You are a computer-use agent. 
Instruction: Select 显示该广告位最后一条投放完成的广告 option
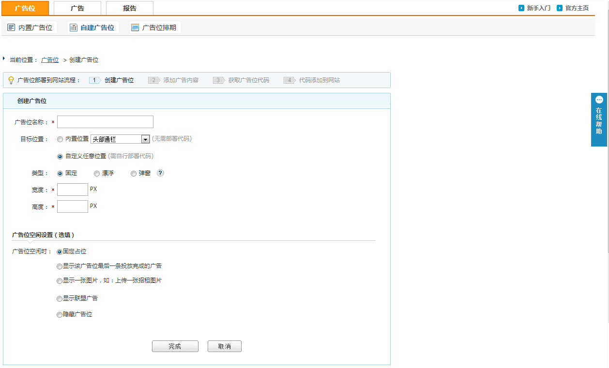pyautogui.click(x=60, y=266)
